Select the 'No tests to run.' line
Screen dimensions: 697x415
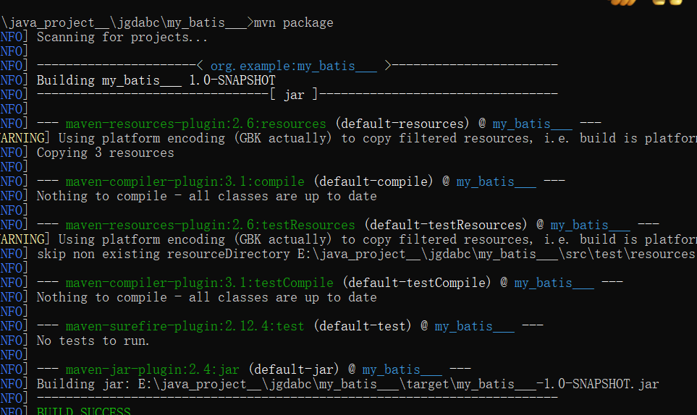pyautogui.click(x=93, y=341)
